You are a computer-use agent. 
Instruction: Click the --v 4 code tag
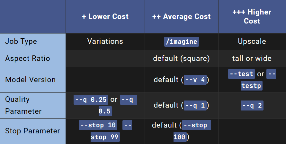[195, 80]
